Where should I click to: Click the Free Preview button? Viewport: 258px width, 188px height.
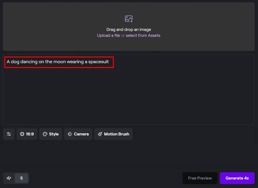tap(200, 178)
